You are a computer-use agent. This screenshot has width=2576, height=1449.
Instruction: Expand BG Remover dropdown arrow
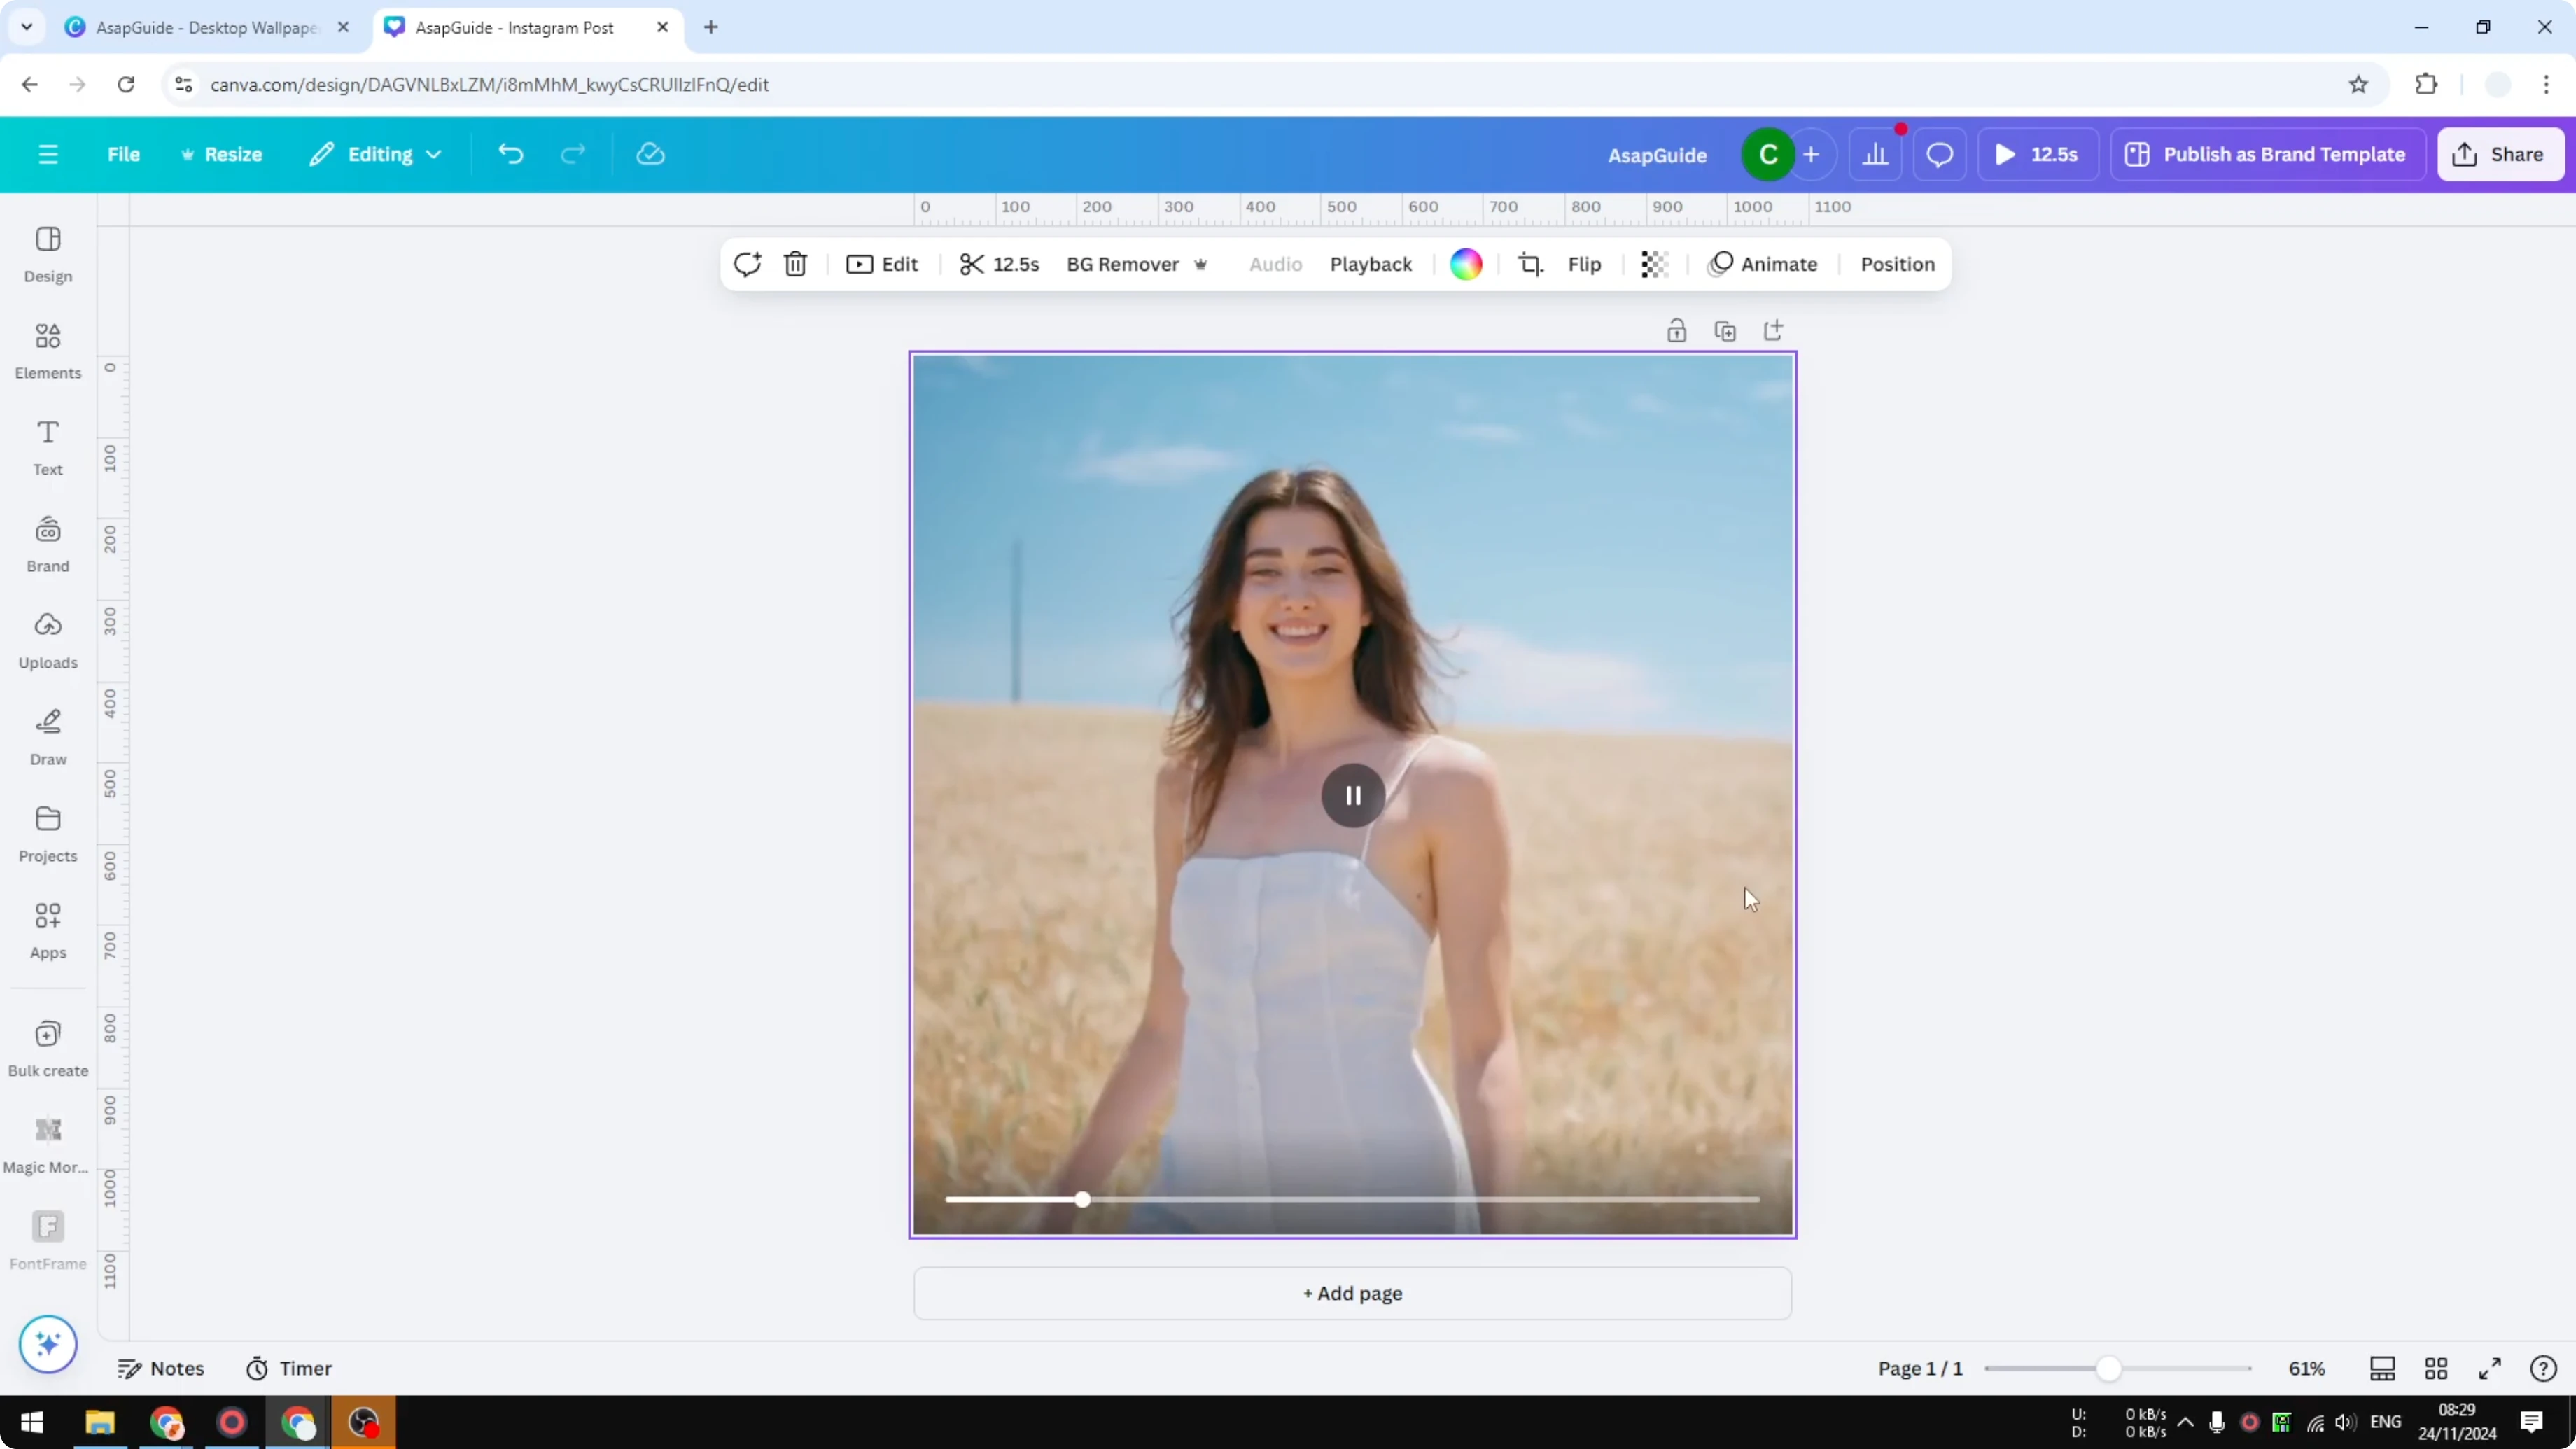(1201, 264)
